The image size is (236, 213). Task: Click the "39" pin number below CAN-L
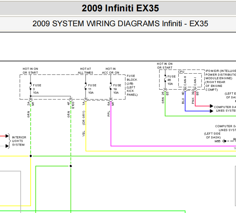(193, 93)
